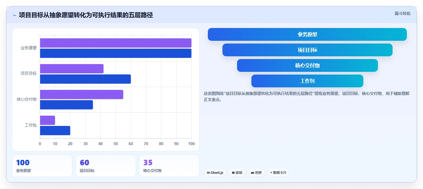
Task: Click the 工作包 y-axis label
Action: click(31, 125)
